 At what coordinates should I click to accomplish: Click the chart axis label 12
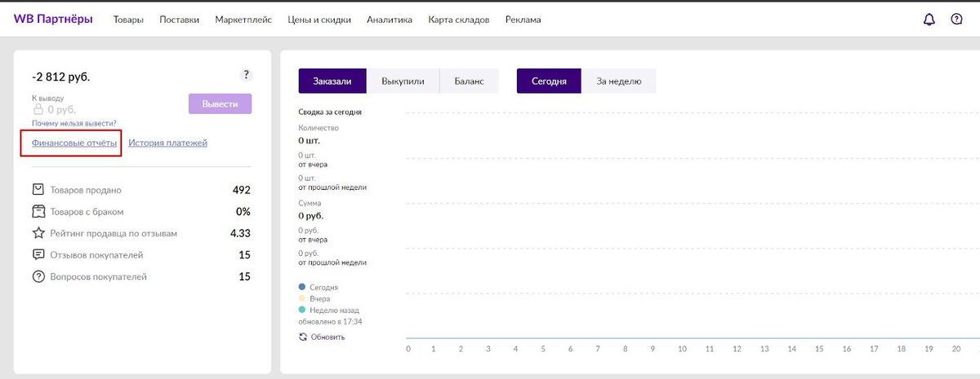coord(737,349)
